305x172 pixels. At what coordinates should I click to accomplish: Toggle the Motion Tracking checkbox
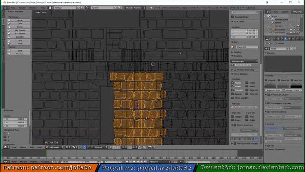click(x=235, y=70)
